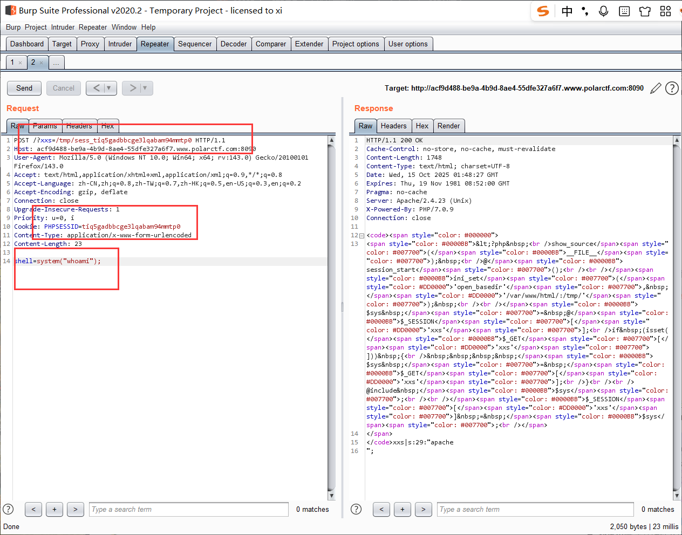Viewport: 682px width, 535px height.
Task: Switch to the Target tab
Action: [x=62, y=44]
